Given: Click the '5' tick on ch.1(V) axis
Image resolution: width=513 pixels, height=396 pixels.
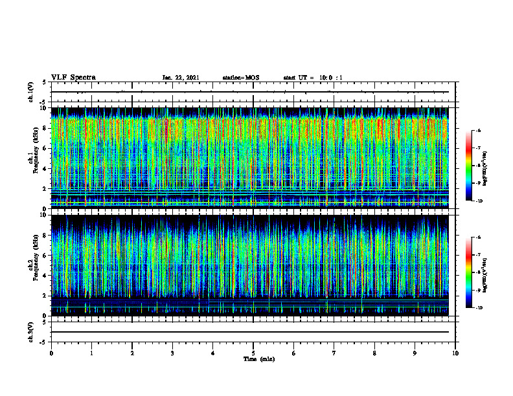Looking at the screenshot, I should coord(45,83).
